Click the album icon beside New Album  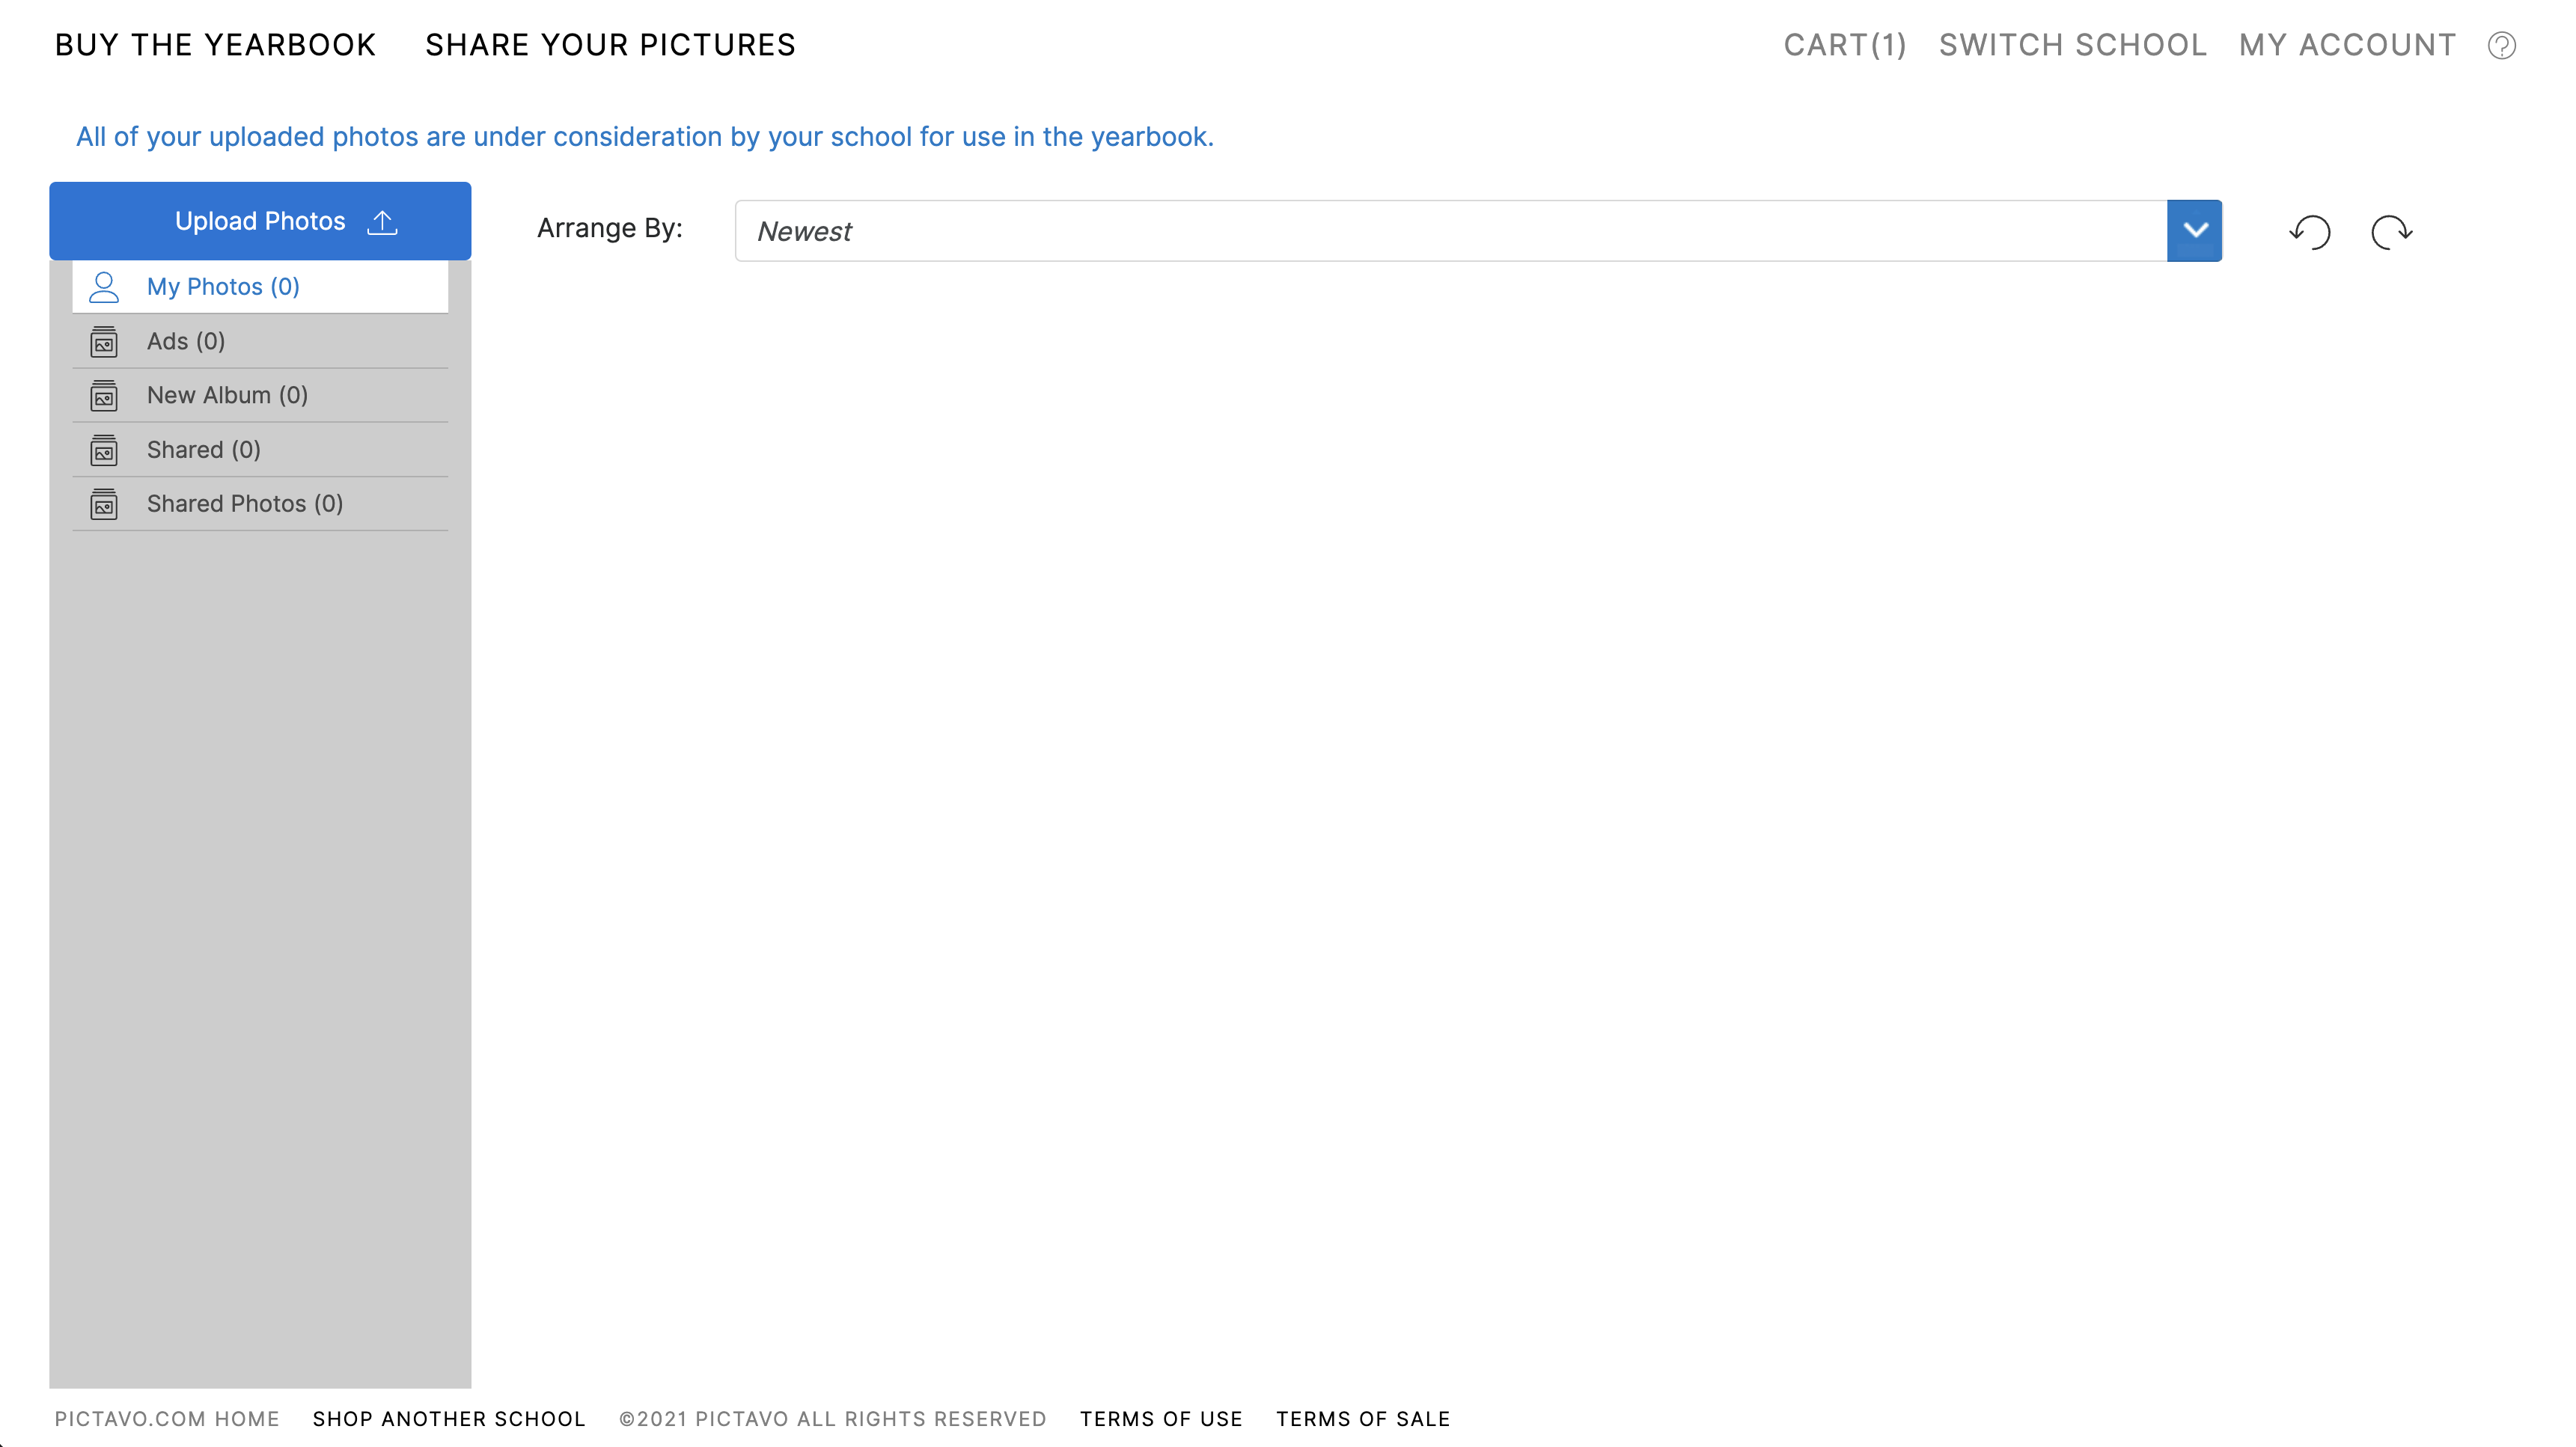104,396
